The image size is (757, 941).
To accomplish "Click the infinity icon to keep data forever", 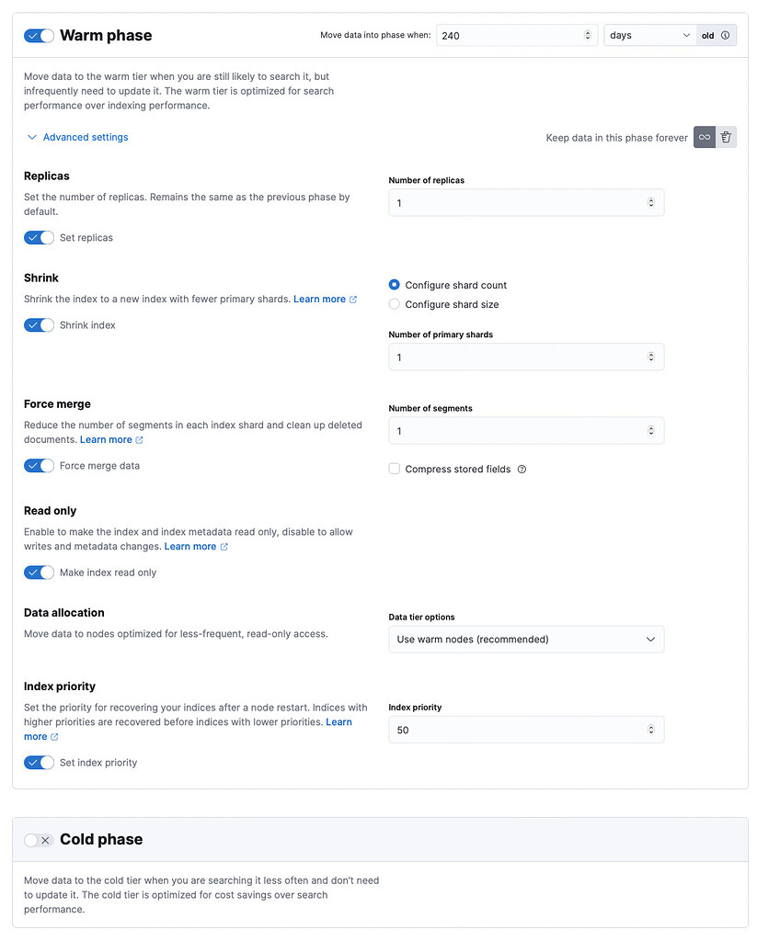I will (704, 137).
